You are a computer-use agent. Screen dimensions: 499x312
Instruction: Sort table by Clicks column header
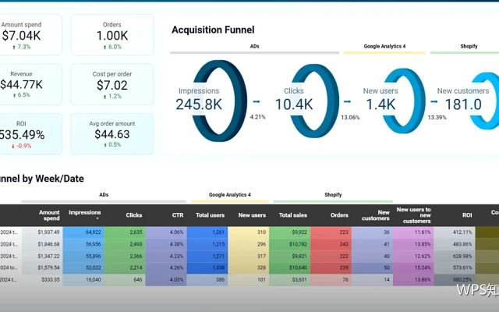click(133, 215)
